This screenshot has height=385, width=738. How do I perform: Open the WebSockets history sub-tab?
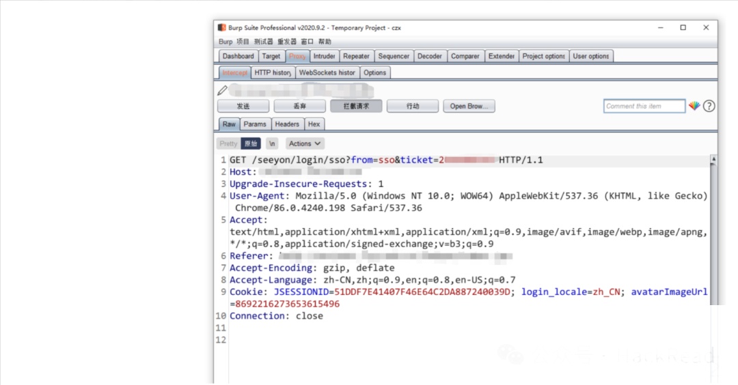click(327, 72)
